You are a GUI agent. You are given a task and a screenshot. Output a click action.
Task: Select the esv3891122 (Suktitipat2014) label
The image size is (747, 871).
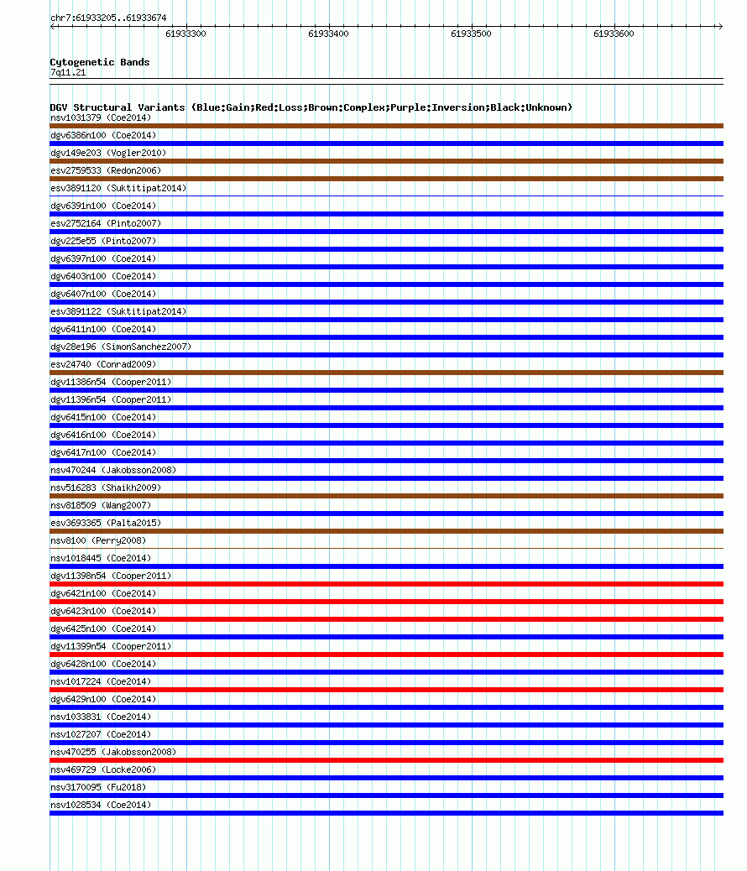click(118, 311)
